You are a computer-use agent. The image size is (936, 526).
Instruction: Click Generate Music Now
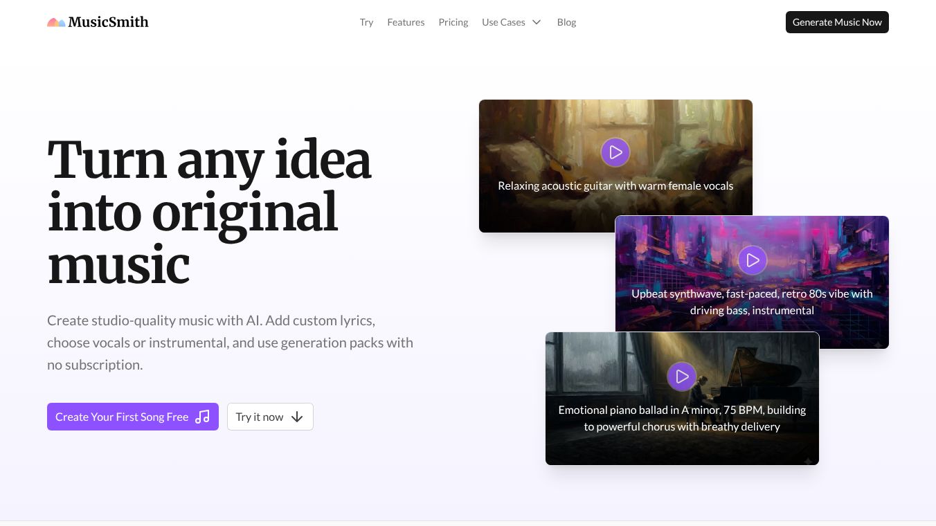(x=837, y=22)
